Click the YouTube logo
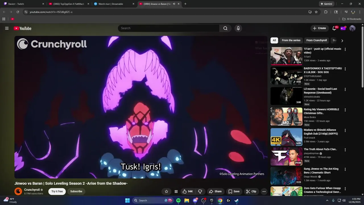This screenshot has height=205, width=364. (22, 28)
